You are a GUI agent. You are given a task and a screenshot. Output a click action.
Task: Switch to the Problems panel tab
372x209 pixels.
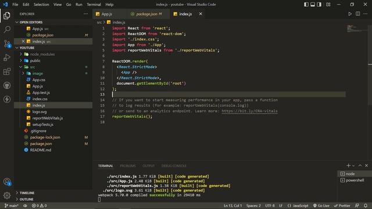coord(128,165)
